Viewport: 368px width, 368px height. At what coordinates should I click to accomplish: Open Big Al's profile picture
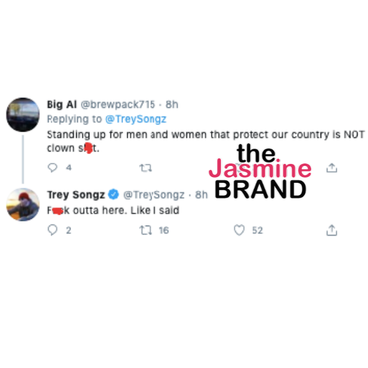(x=22, y=115)
